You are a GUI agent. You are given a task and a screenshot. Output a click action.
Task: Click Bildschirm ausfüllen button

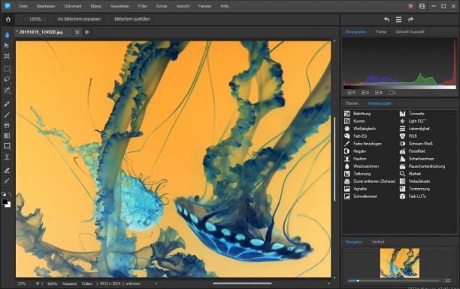[132, 19]
